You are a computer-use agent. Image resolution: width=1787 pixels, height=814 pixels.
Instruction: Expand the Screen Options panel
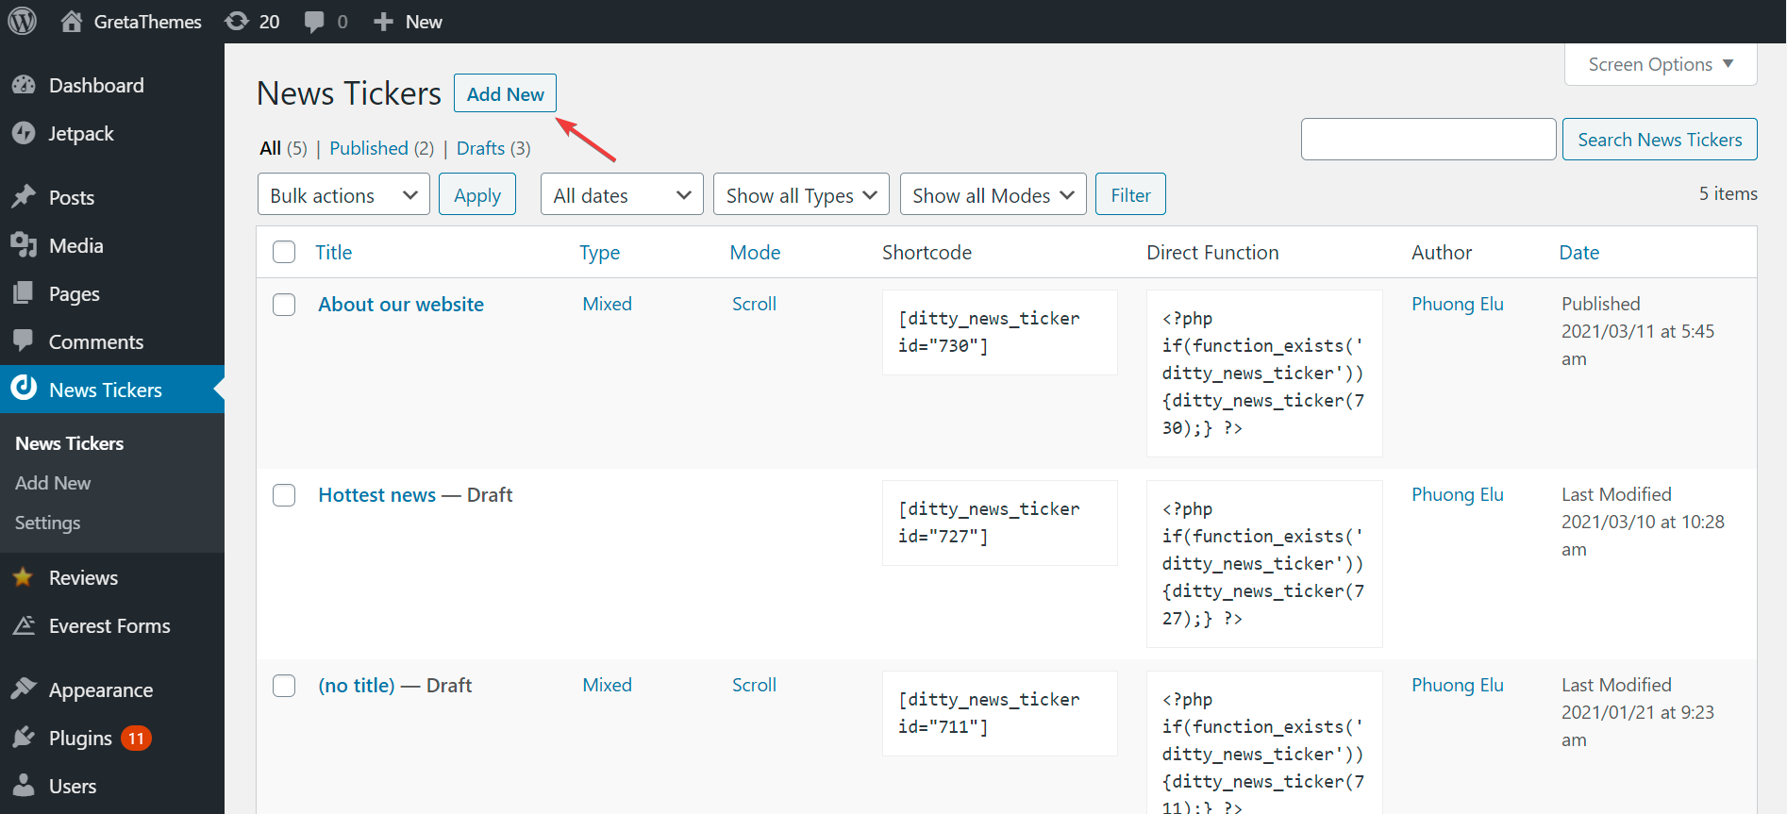coord(1660,64)
